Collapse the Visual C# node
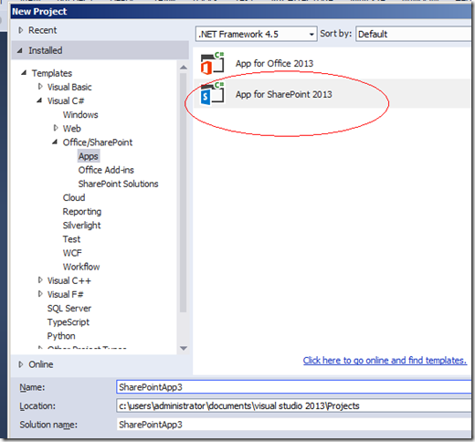Viewport: 475px width, 442px height. [x=39, y=100]
